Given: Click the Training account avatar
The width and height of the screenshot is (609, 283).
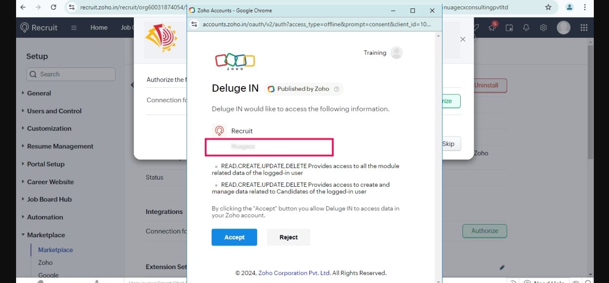Looking at the screenshot, I should click(396, 53).
